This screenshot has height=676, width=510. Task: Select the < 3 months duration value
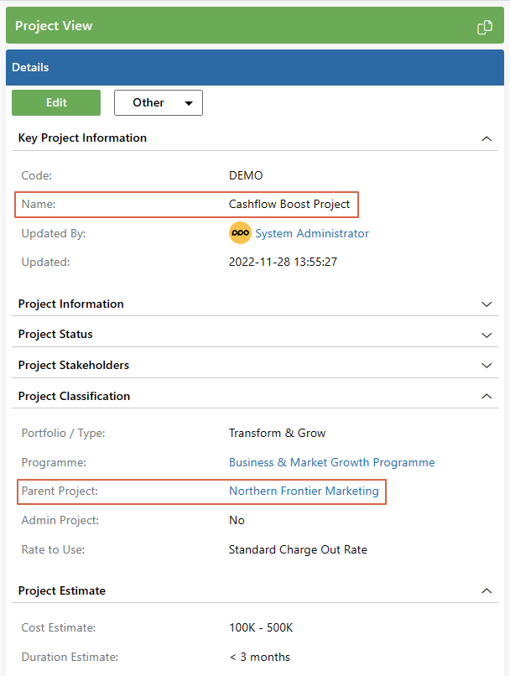259,657
